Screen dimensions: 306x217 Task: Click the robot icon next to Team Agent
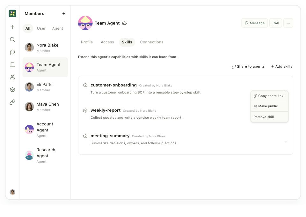point(124,23)
